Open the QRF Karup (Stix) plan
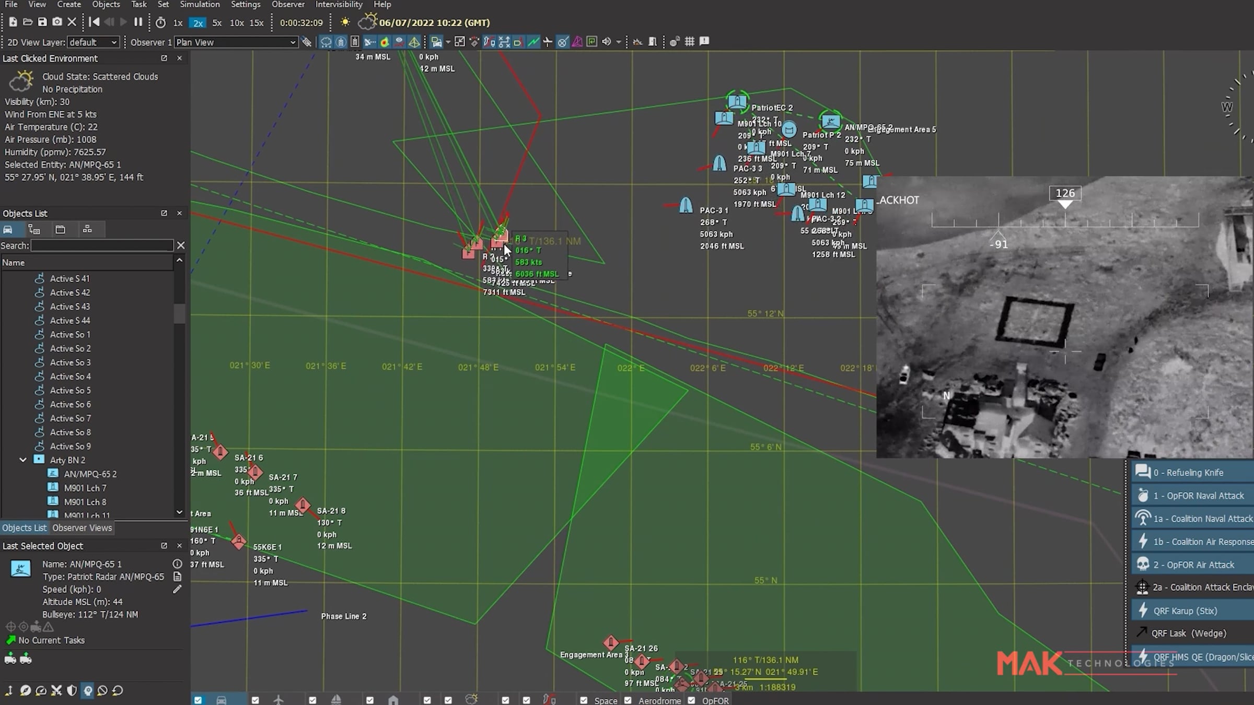Screen dimensions: 1254x705 coord(1185,610)
